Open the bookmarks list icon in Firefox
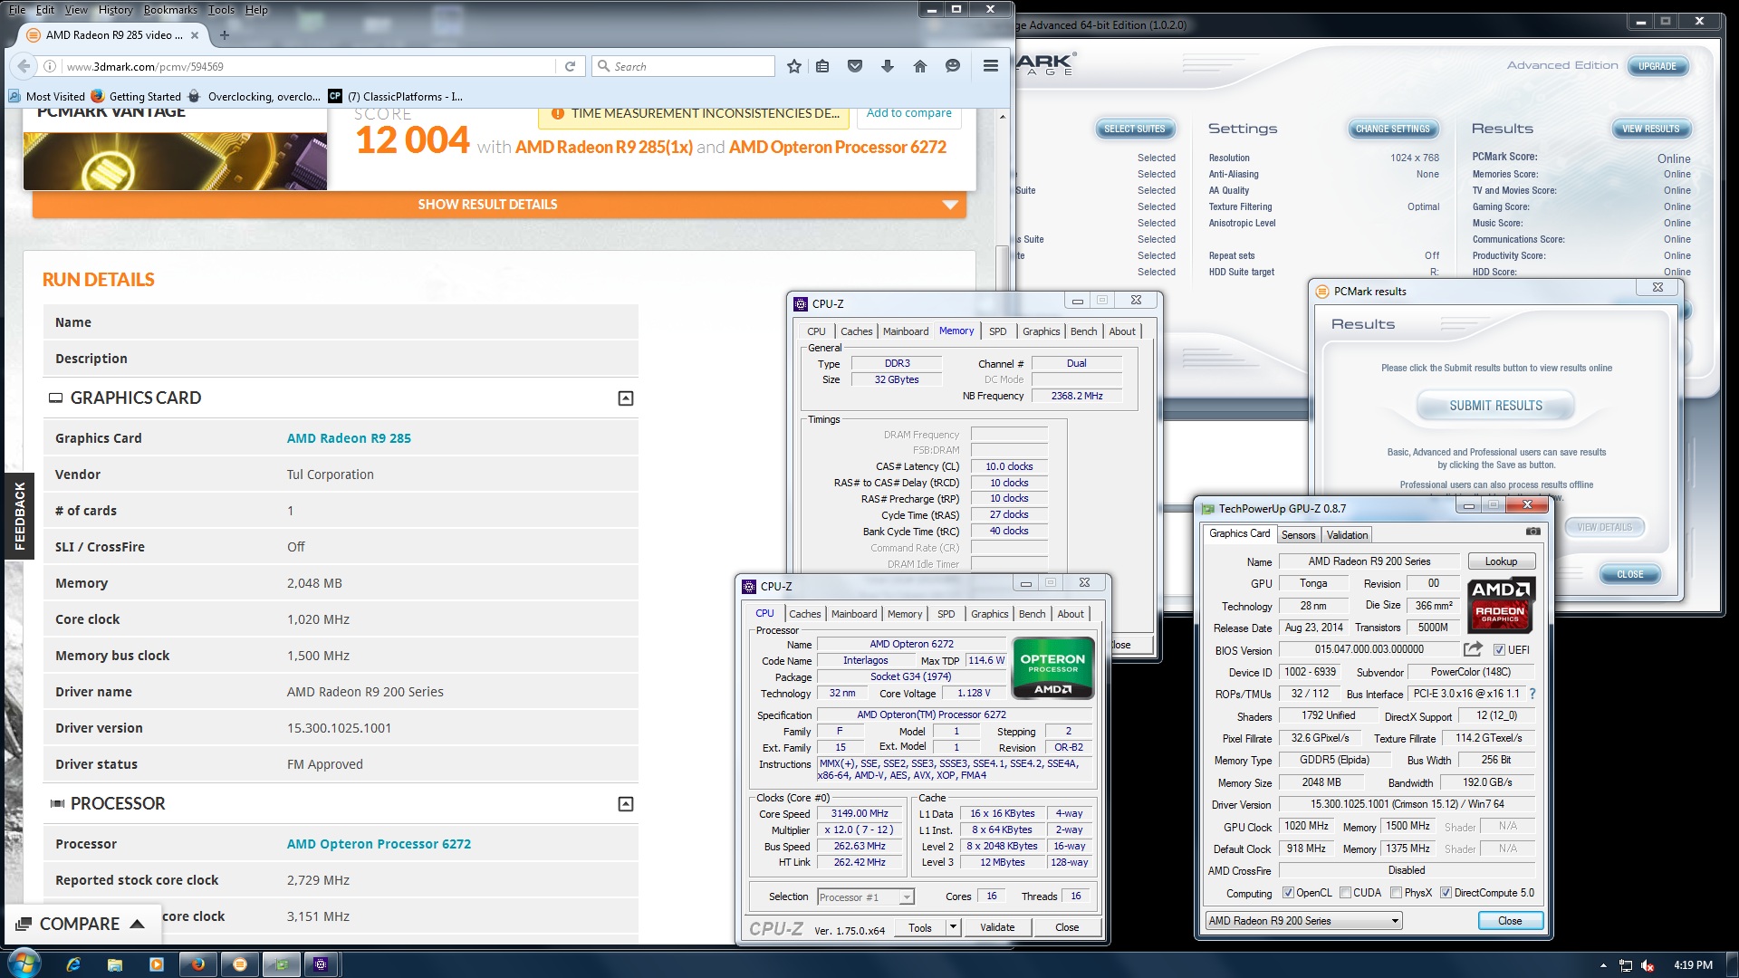This screenshot has height=978, width=1739. tap(822, 66)
